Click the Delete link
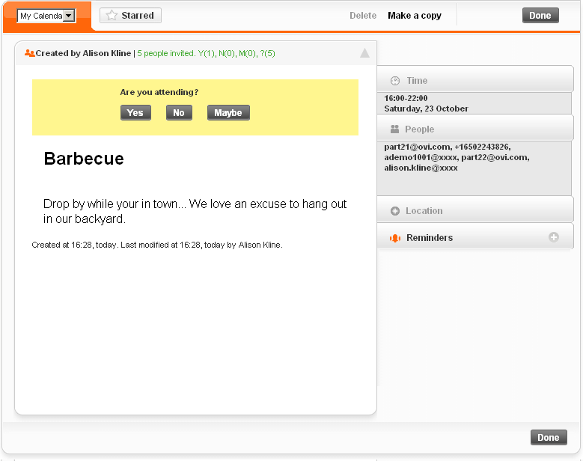This screenshot has width=583, height=461. pyautogui.click(x=363, y=16)
